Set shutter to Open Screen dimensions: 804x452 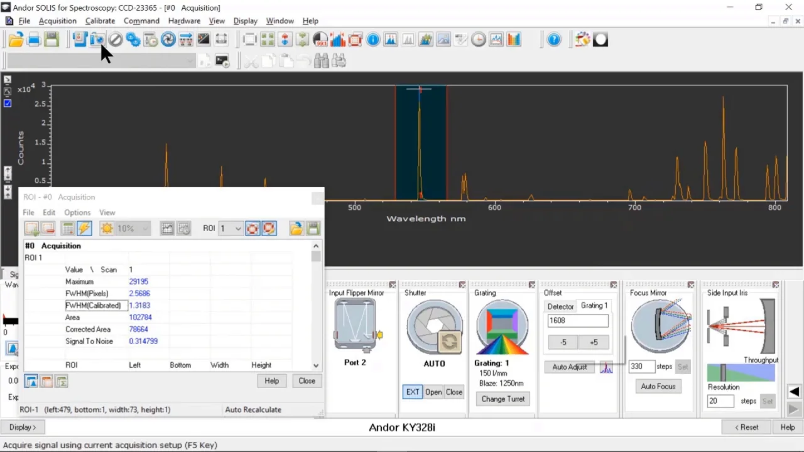point(433,392)
